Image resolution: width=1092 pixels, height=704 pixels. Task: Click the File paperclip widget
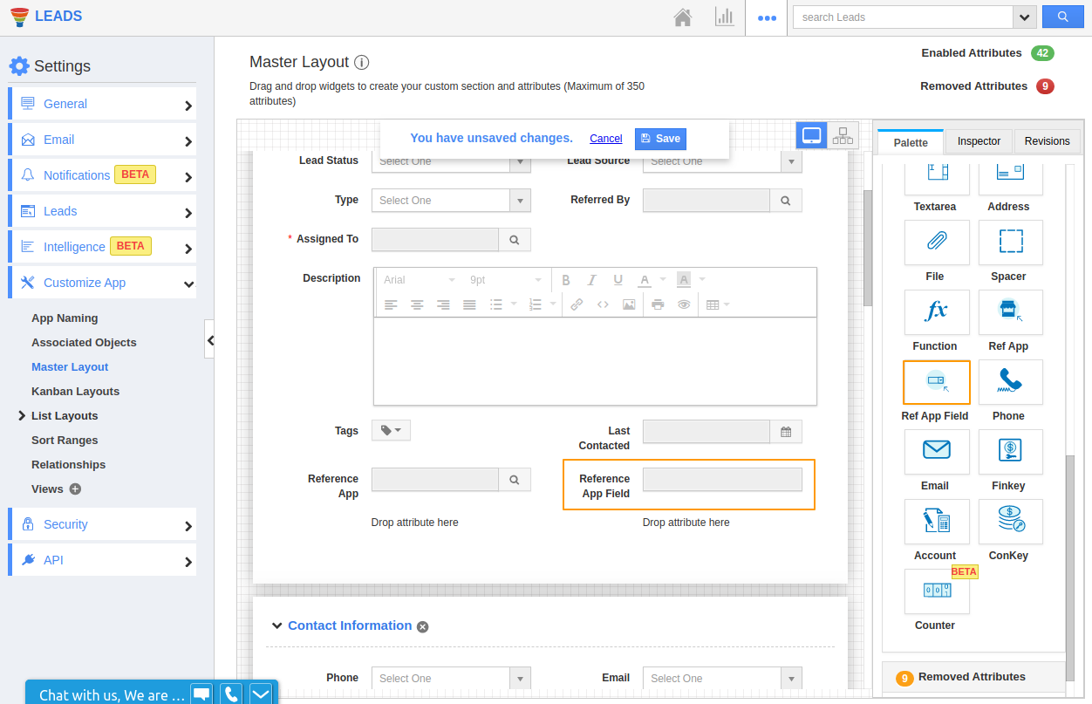pyautogui.click(x=936, y=243)
